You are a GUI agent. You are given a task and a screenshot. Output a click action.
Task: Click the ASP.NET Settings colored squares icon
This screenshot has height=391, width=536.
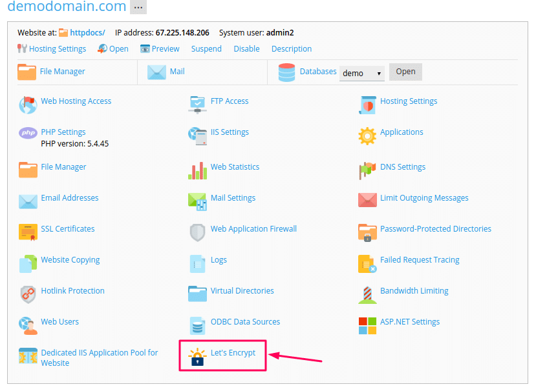tap(367, 326)
